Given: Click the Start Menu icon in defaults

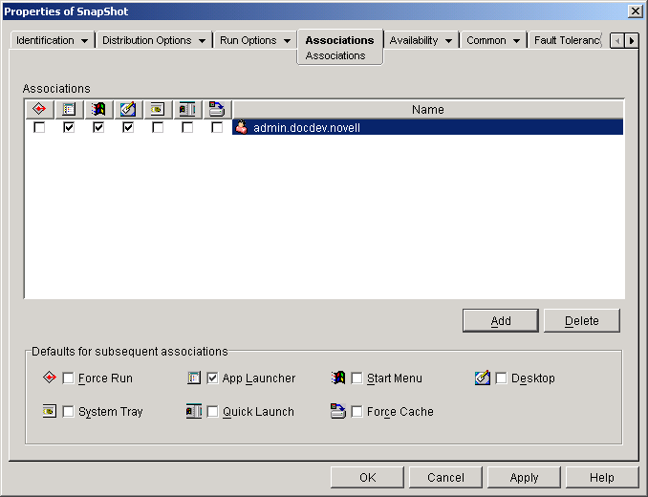Looking at the screenshot, I should tap(338, 378).
